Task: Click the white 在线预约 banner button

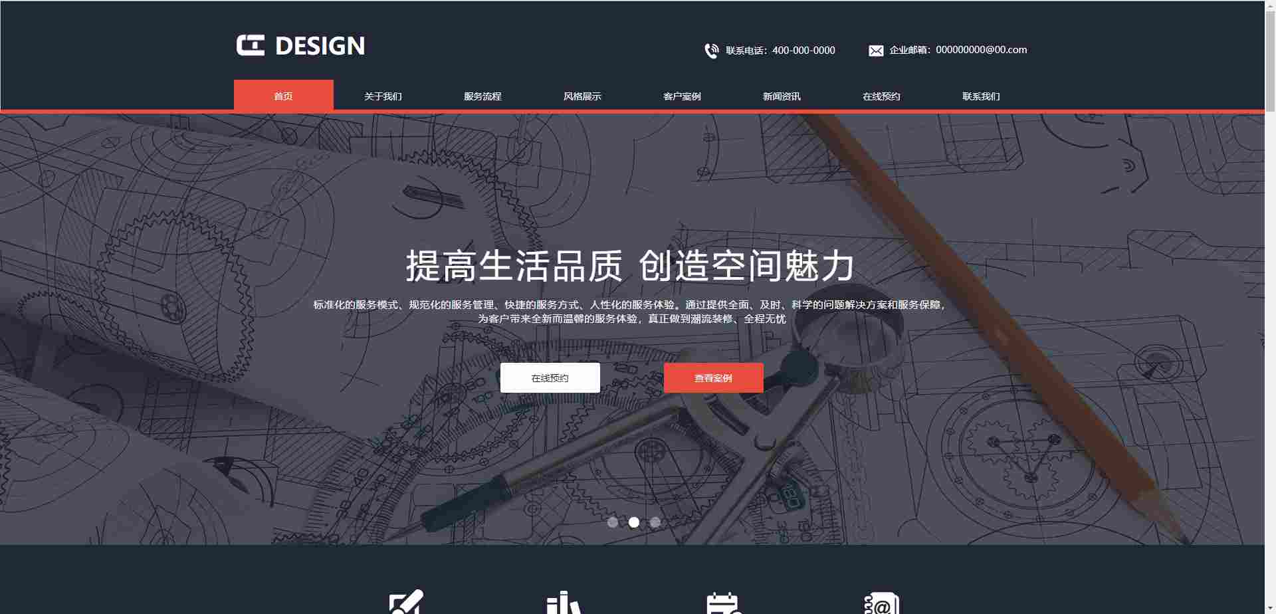Action: (550, 377)
